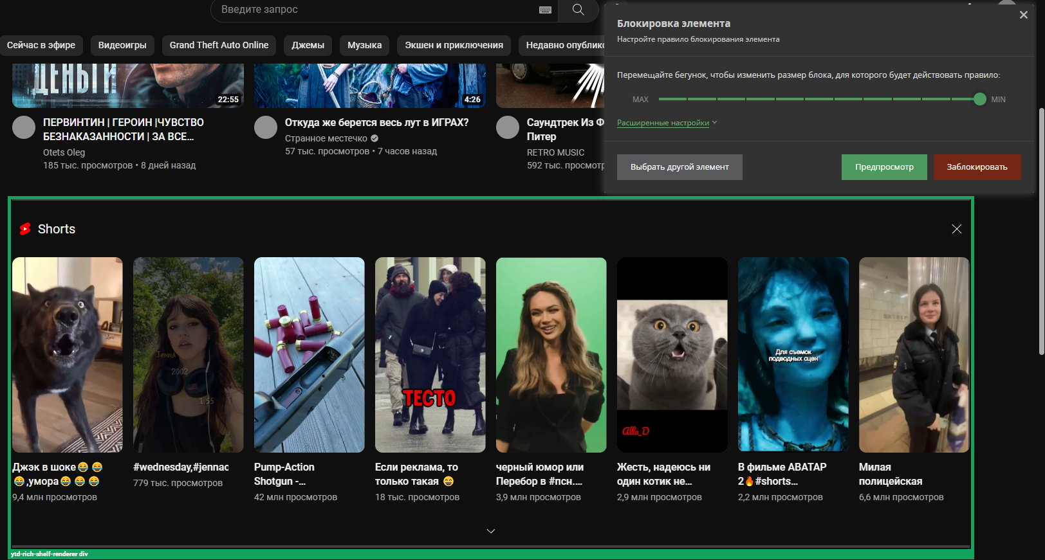The height and width of the screenshot is (560, 1045).
Task: Click the Заблокировать button
Action: click(977, 167)
